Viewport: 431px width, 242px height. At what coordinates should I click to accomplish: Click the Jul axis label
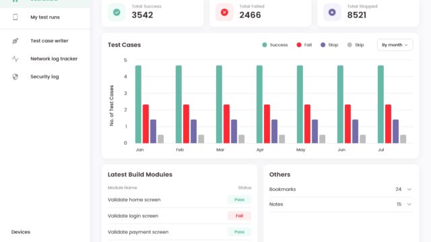point(381,150)
